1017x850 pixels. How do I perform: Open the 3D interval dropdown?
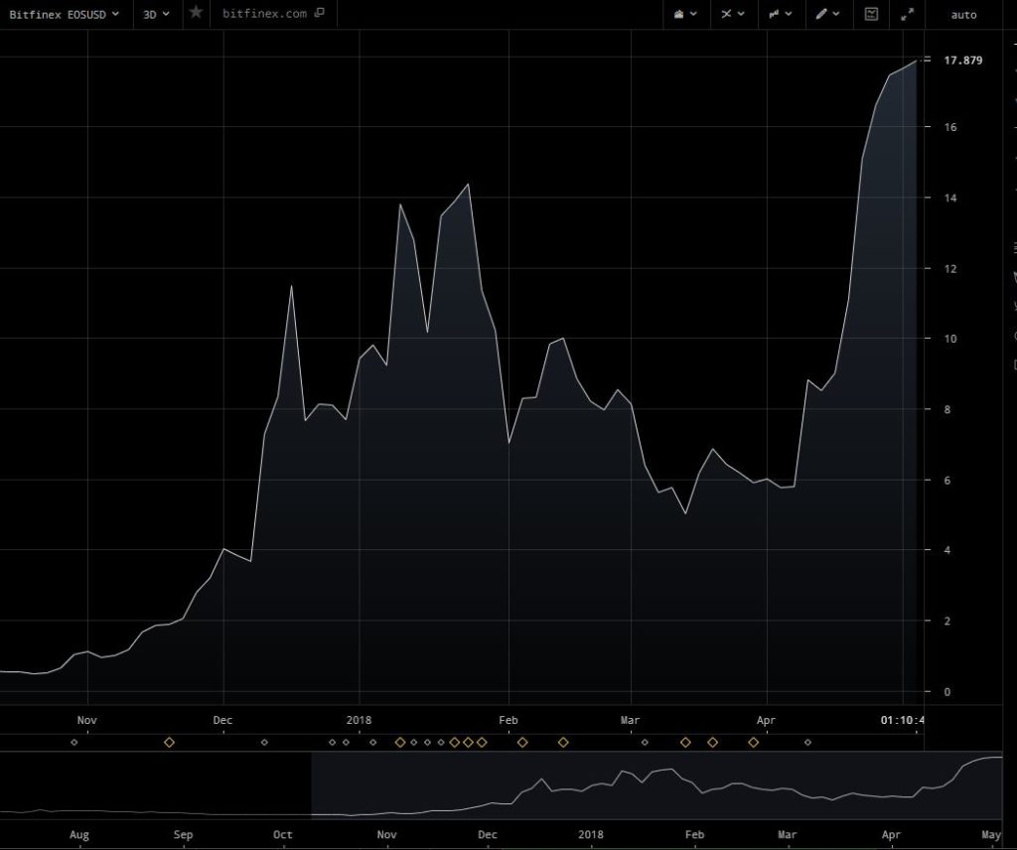[x=156, y=14]
